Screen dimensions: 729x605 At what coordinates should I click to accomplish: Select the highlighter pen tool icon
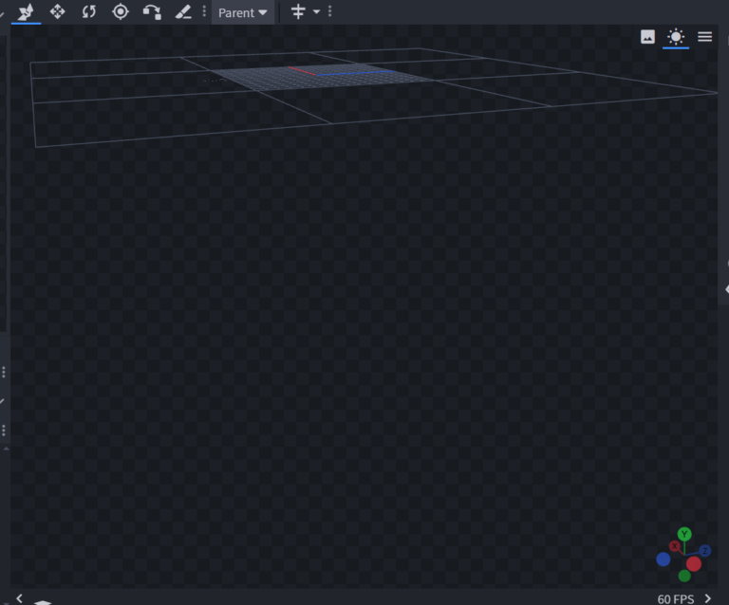pos(183,11)
